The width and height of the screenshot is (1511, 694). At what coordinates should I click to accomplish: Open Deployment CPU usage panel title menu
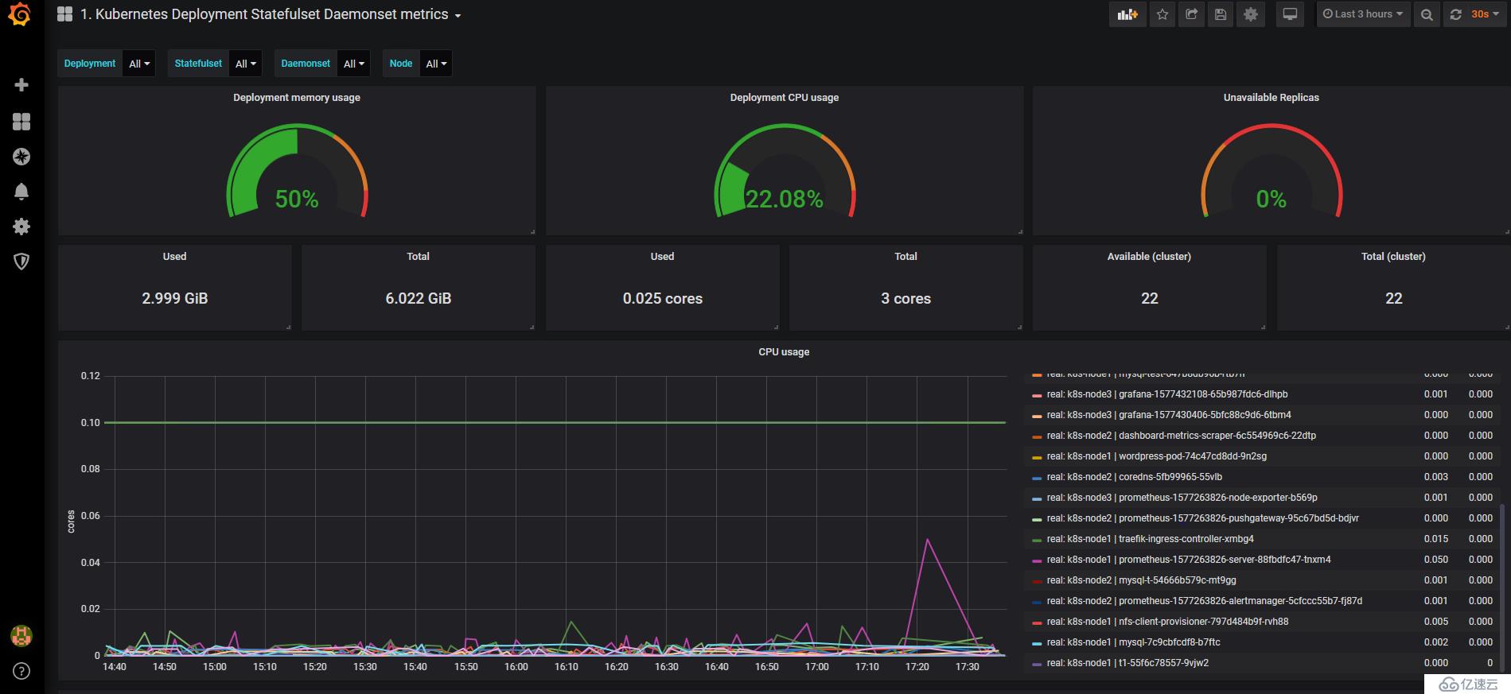pos(785,97)
